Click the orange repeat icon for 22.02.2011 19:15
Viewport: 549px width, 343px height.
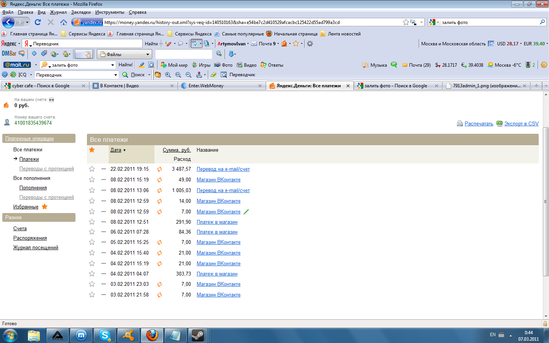point(159,169)
